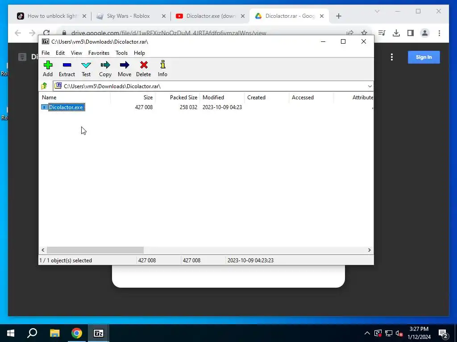Go up one folder level with the arrow icon

(44, 86)
